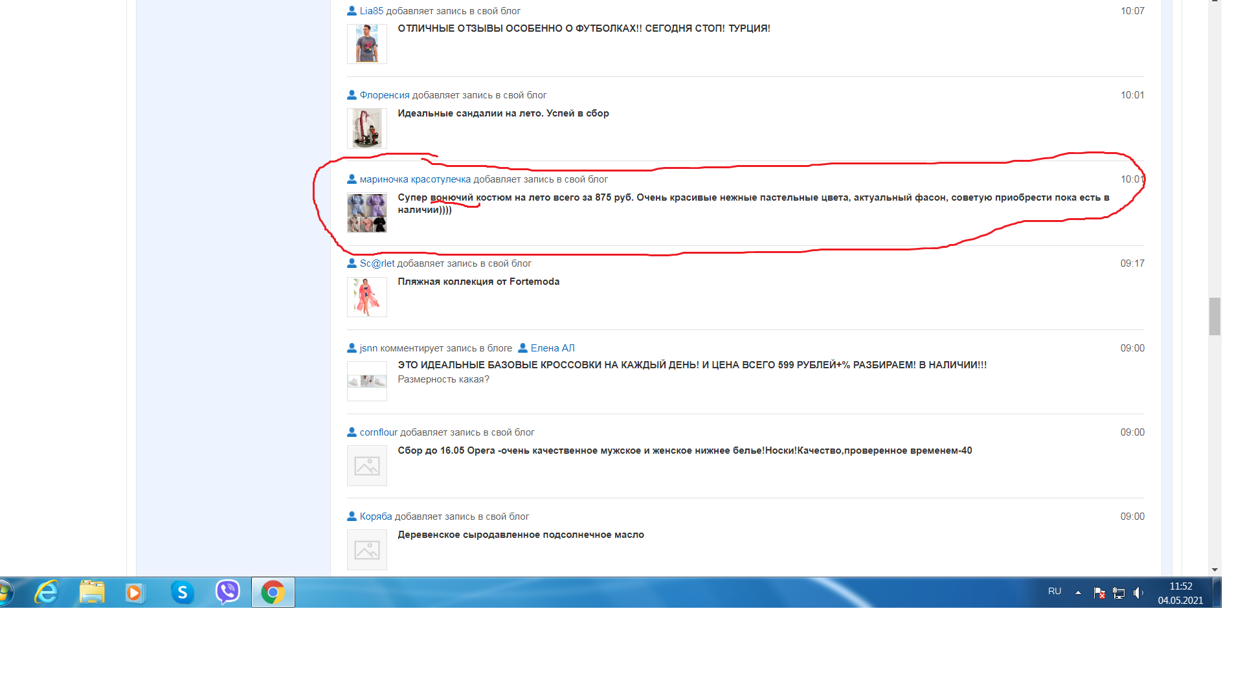
Task: Open Viber from the taskbar
Action: (x=227, y=592)
